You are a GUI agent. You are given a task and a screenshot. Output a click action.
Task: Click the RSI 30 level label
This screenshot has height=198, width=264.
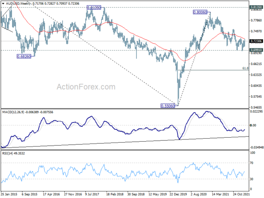point(252,179)
